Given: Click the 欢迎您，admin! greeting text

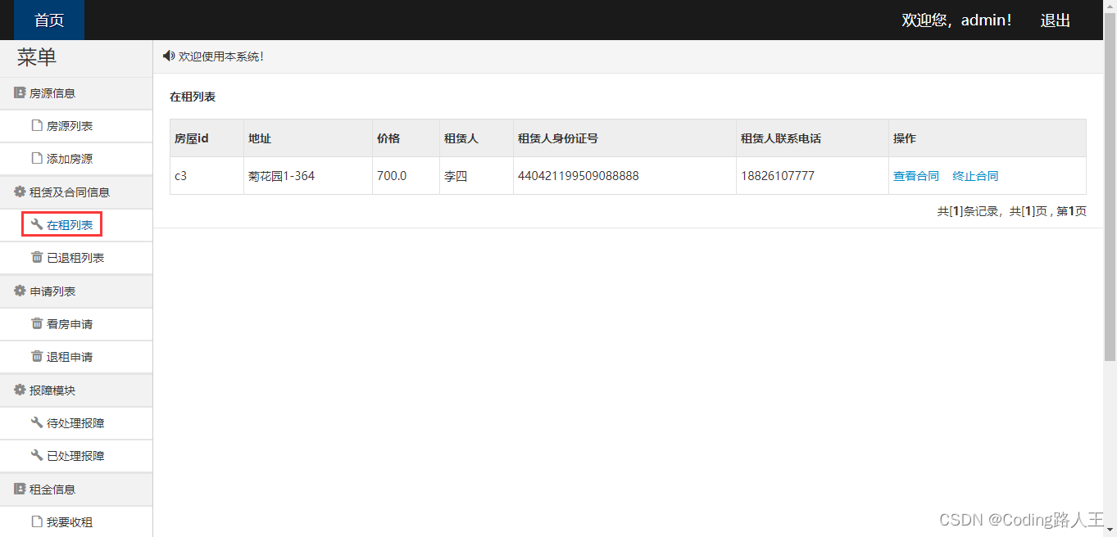Looking at the screenshot, I should (x=956, y=20).
